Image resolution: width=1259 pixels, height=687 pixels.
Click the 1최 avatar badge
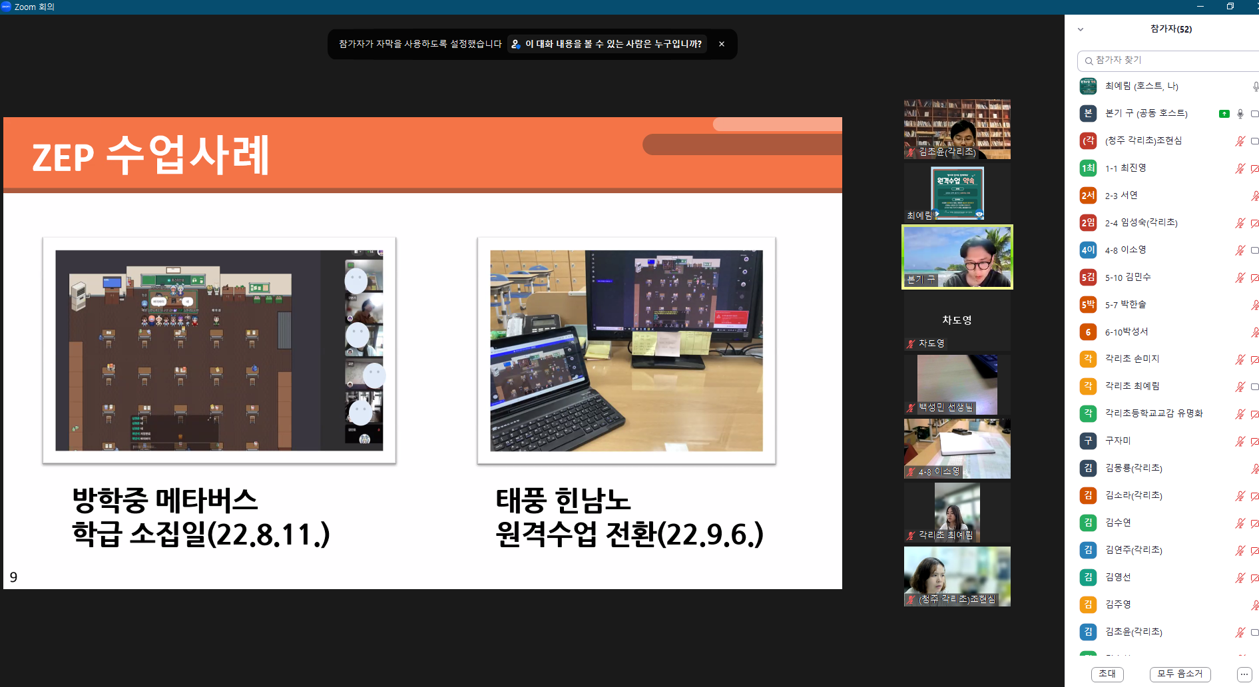1088,168
